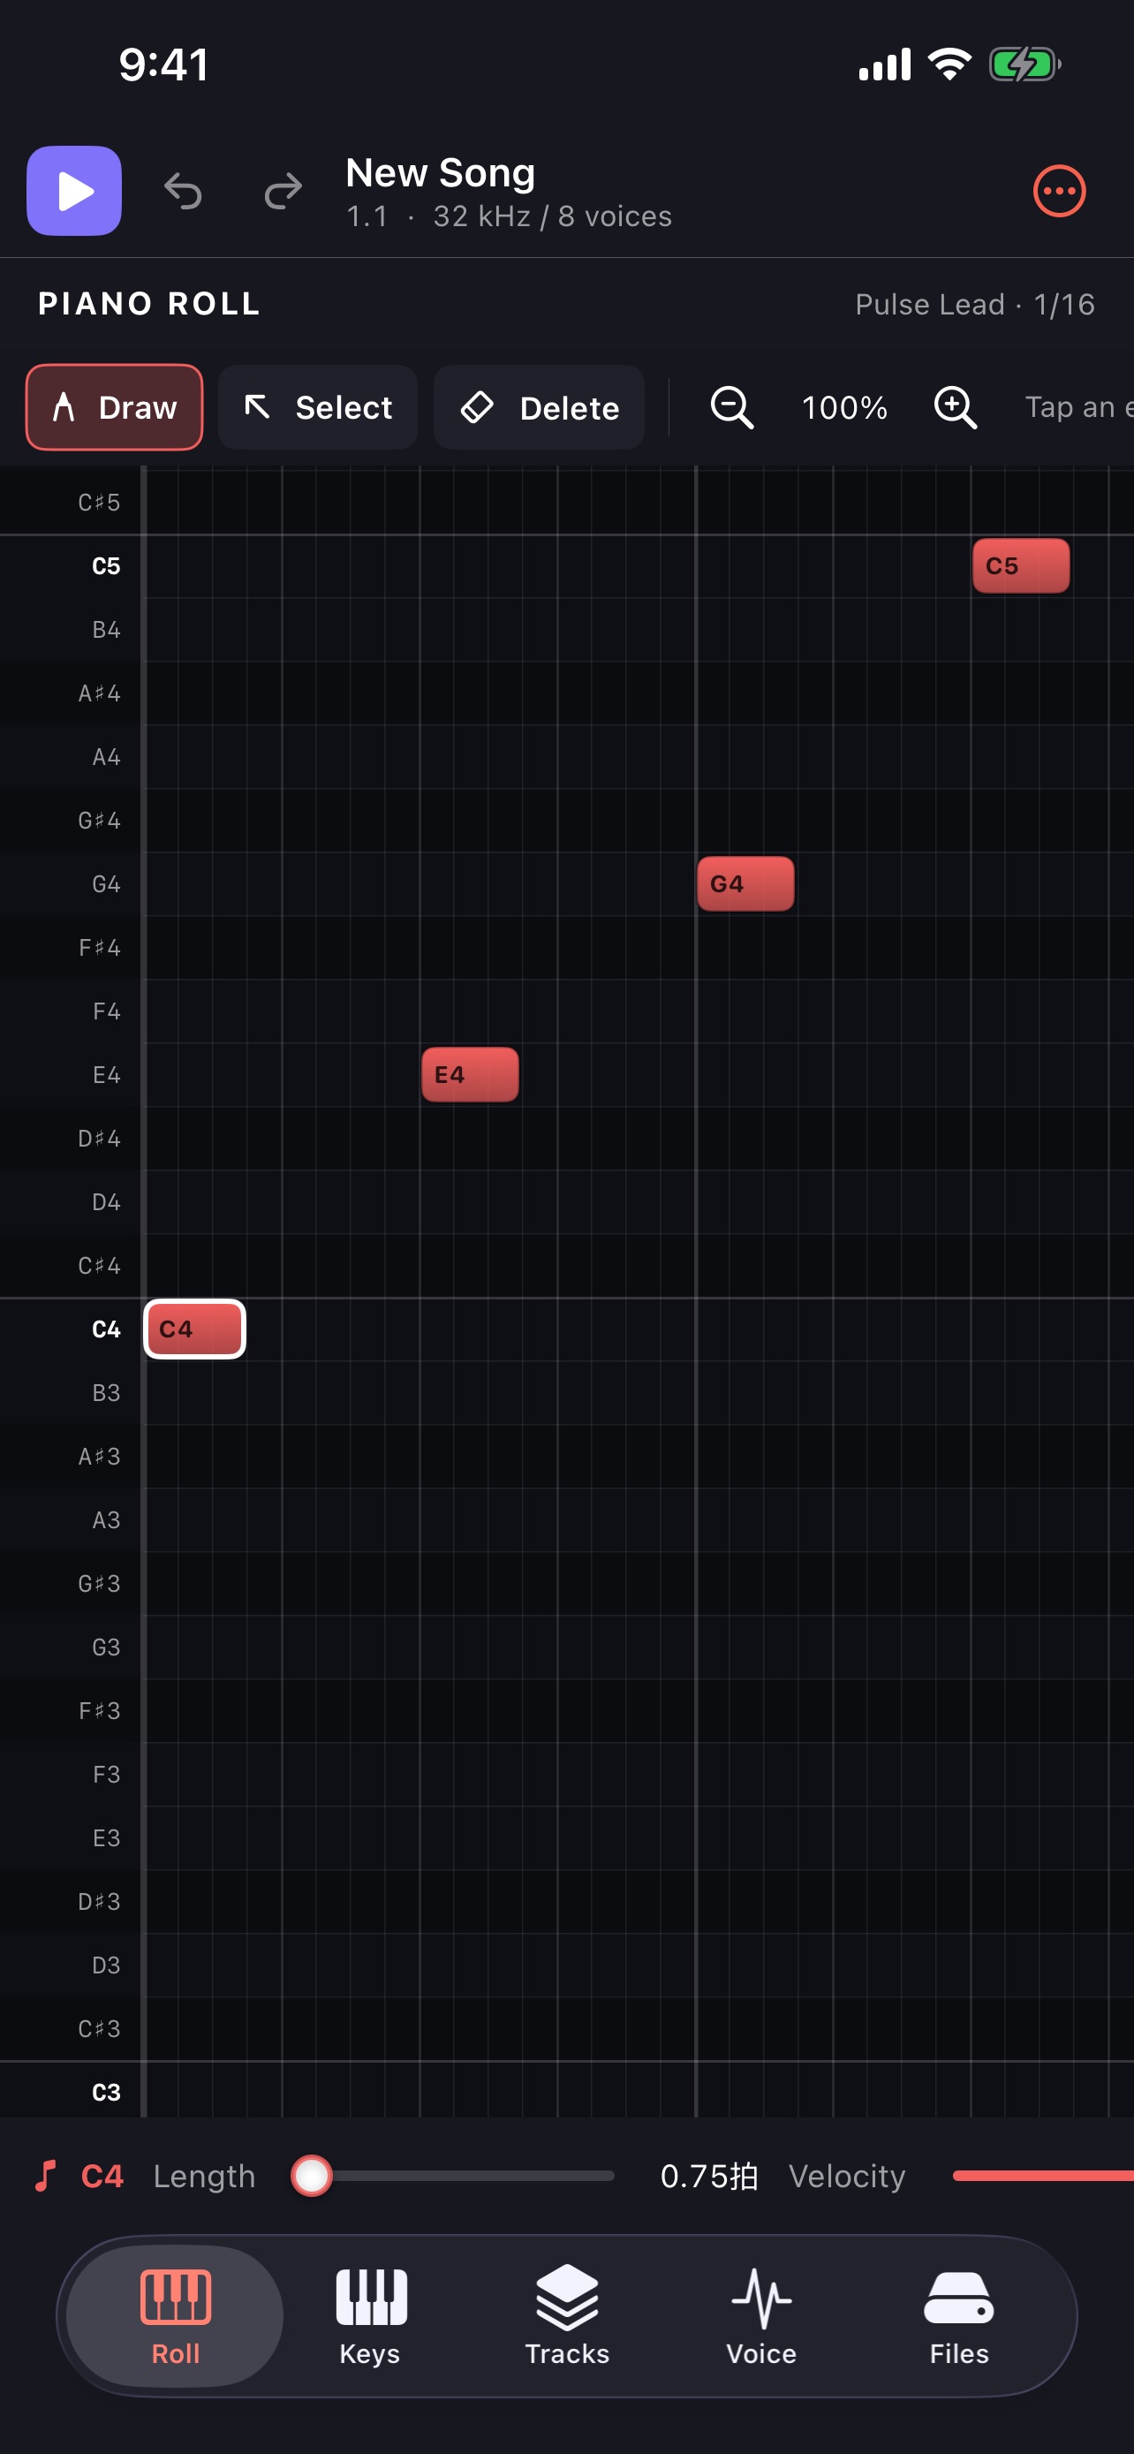Switch to the Select tool
Screen dimensions: 1134x2454
point(318,408)
